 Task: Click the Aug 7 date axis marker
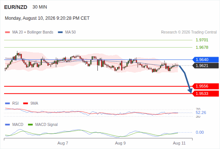click(63, 143)
